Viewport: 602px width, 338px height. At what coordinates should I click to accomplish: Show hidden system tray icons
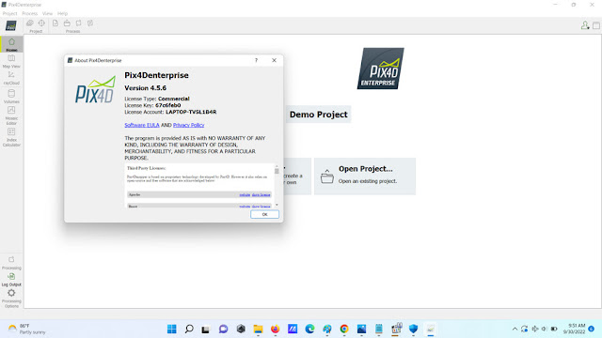515,329
